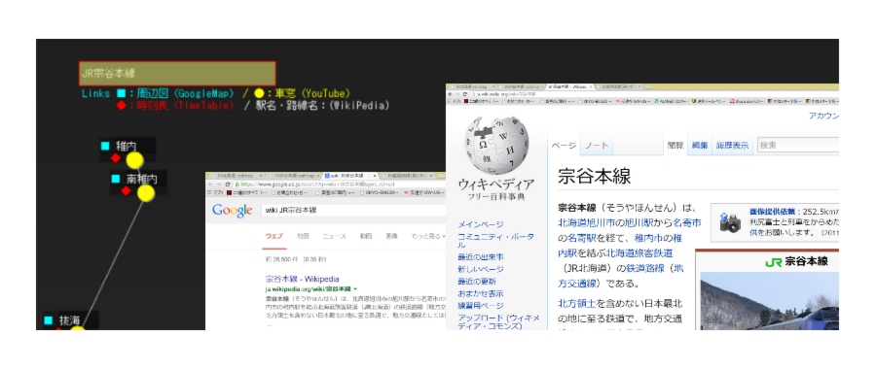Select the ウェブ tab in Google results

(274, 236)
